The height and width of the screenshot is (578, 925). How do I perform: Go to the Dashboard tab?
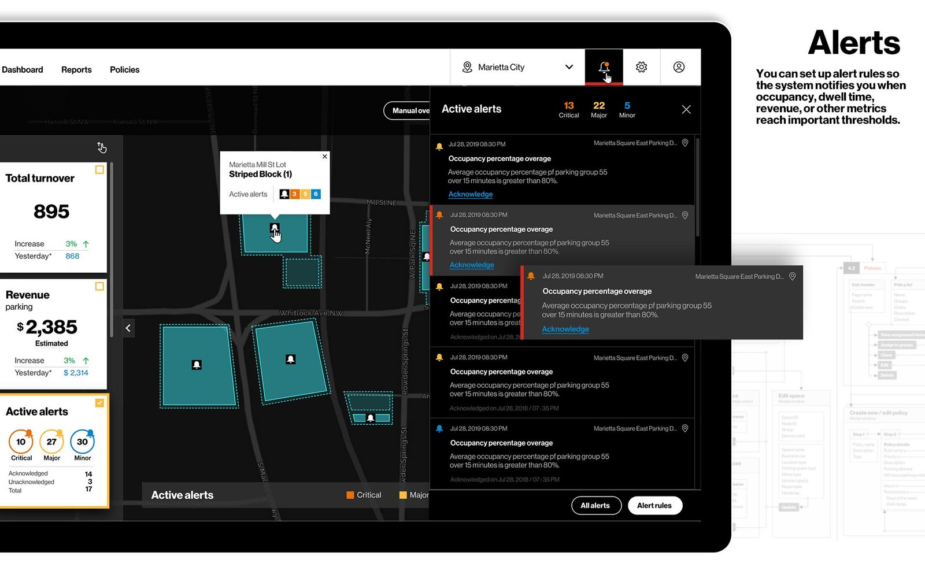23,69
